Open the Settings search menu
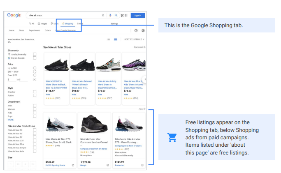Screen dimensions: 281x173 (x=114, y=23)
